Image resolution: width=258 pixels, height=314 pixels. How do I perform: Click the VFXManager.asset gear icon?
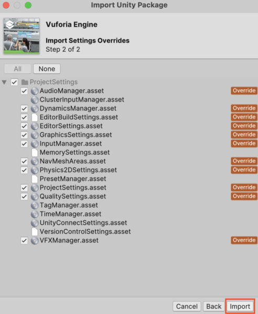click(35, 241)
